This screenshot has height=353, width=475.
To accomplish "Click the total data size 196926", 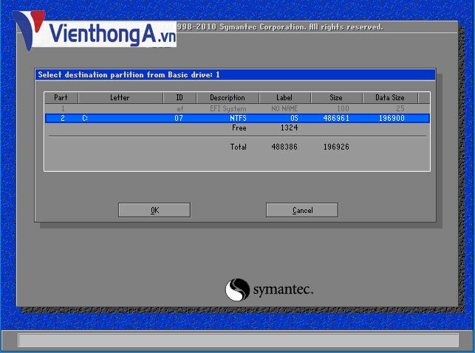I will (336, 147).
